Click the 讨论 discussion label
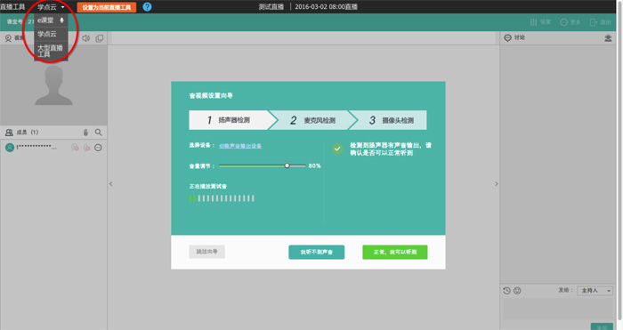The width and height of the screenshot is (623, 330). [519, 37]
